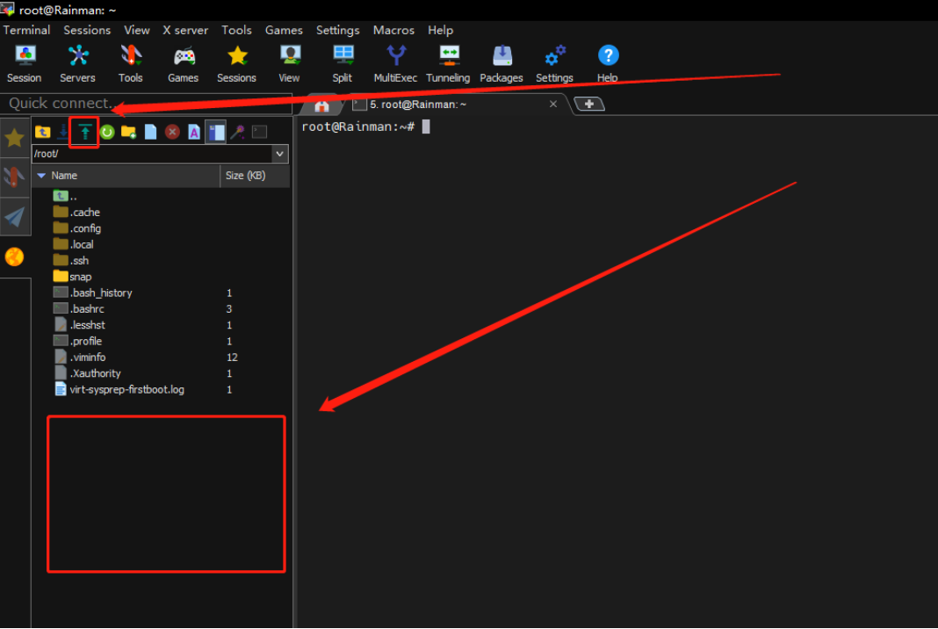938x629 pixels.
Task: Delete selected file with red X icon
Action: pos(172,132)
